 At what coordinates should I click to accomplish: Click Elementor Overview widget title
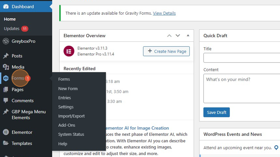(84, 36)
